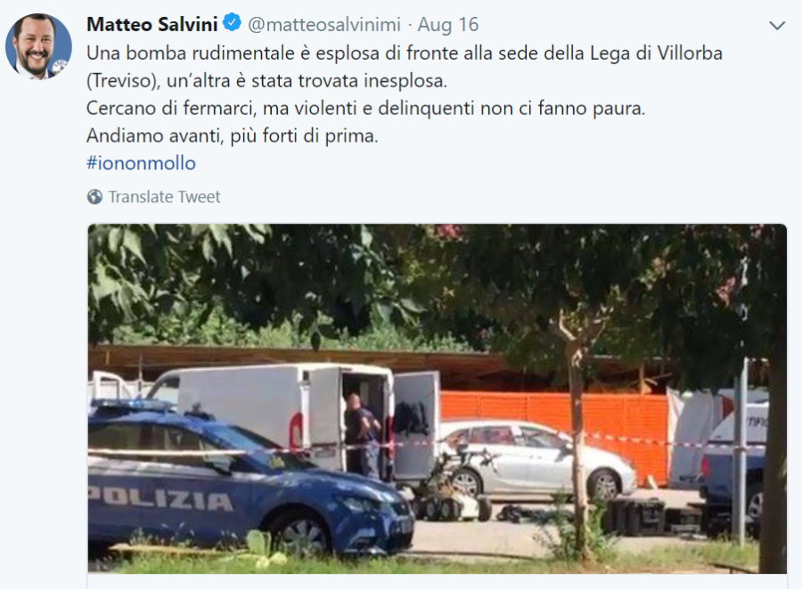
Task: Expand the tweet options chevron
Action: point(777,25)
